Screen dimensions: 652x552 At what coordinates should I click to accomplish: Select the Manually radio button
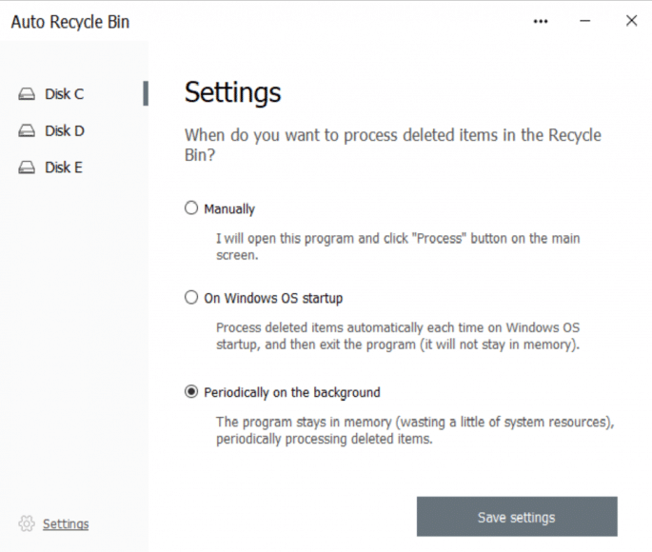(191, 208)
